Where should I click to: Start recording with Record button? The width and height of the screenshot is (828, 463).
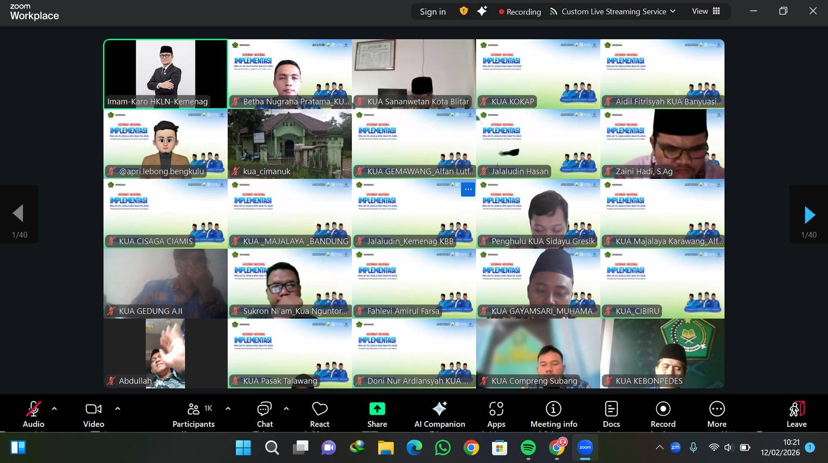pyautogui.click(x=663, y=414)
